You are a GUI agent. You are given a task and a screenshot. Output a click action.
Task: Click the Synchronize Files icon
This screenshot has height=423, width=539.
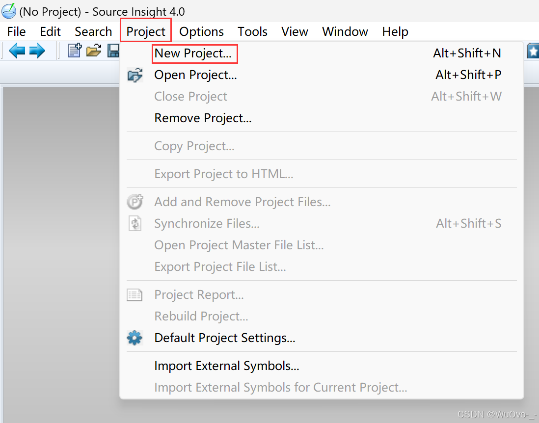coord(135,223)
